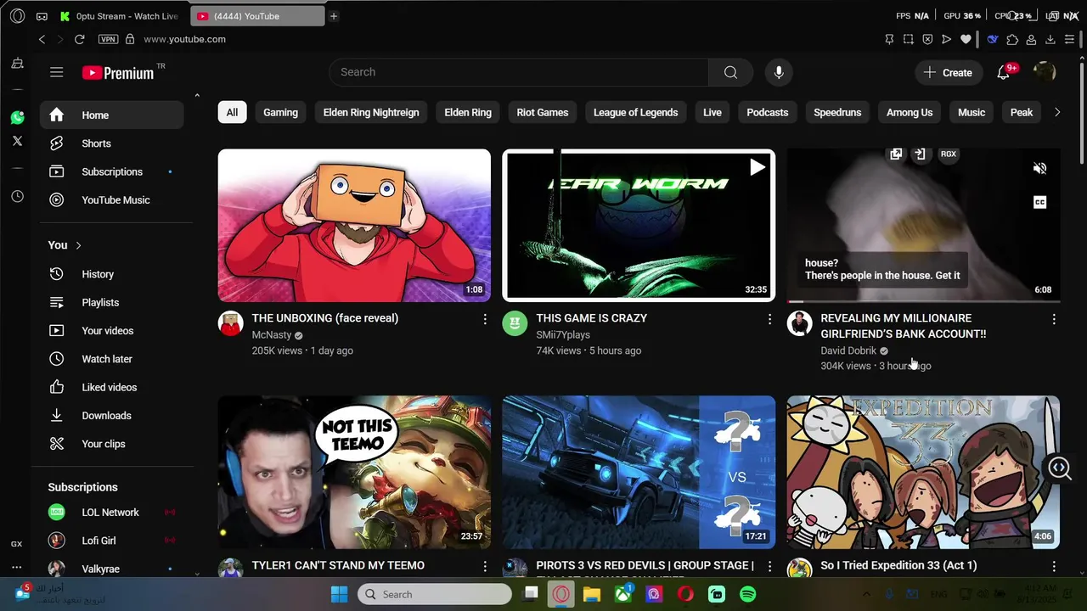1087x611 pixels.
Task: Select the League of Legends chip
Action: pos(635,112)
